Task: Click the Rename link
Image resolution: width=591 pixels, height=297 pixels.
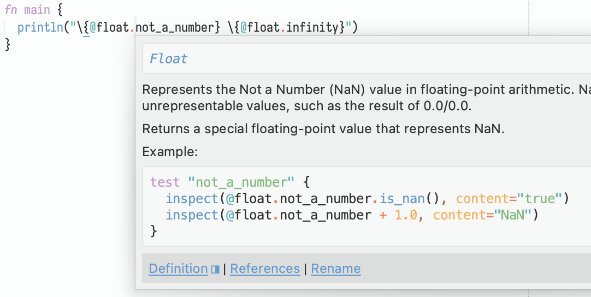Action: (x=336, y=269)
